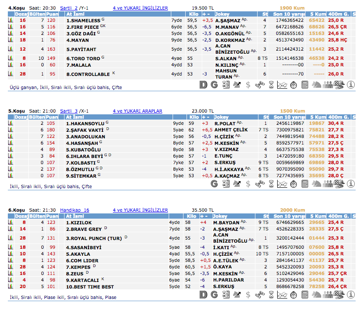Click the calculator icon in race 6 toolbar
The width and height of the screenshot is (360, 309).
click(305, 295)
